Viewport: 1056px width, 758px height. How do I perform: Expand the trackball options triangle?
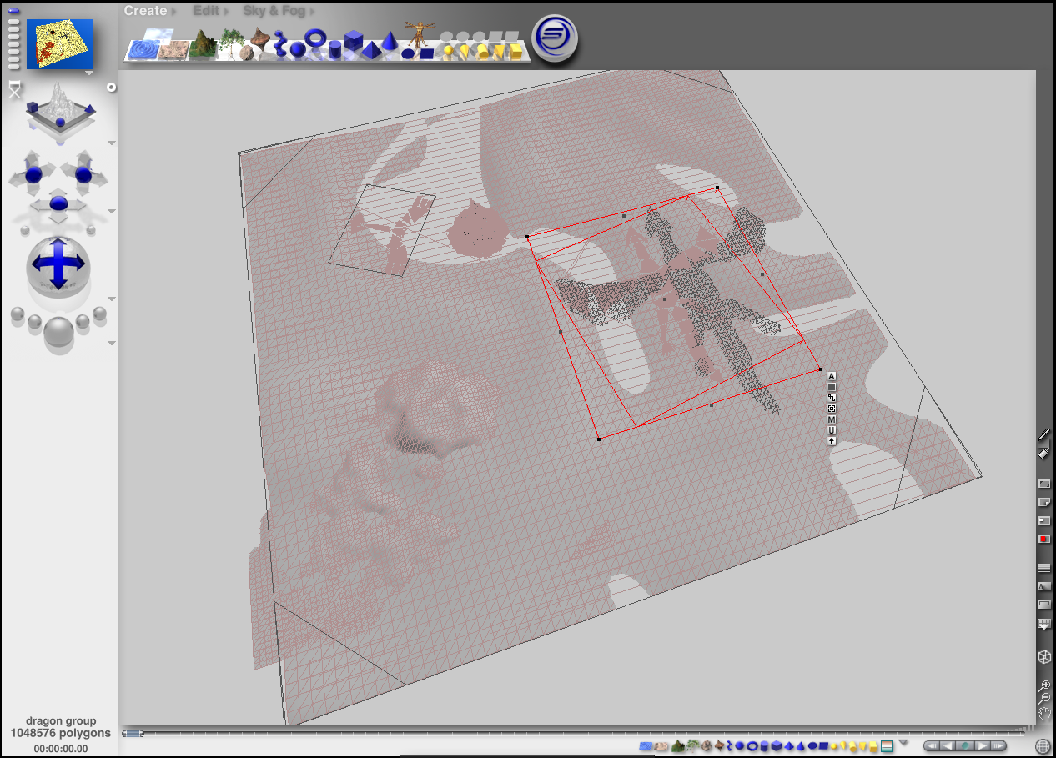[x=112, y=298]
